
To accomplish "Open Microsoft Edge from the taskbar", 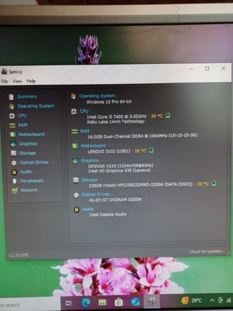I will (x=86, y=303).
